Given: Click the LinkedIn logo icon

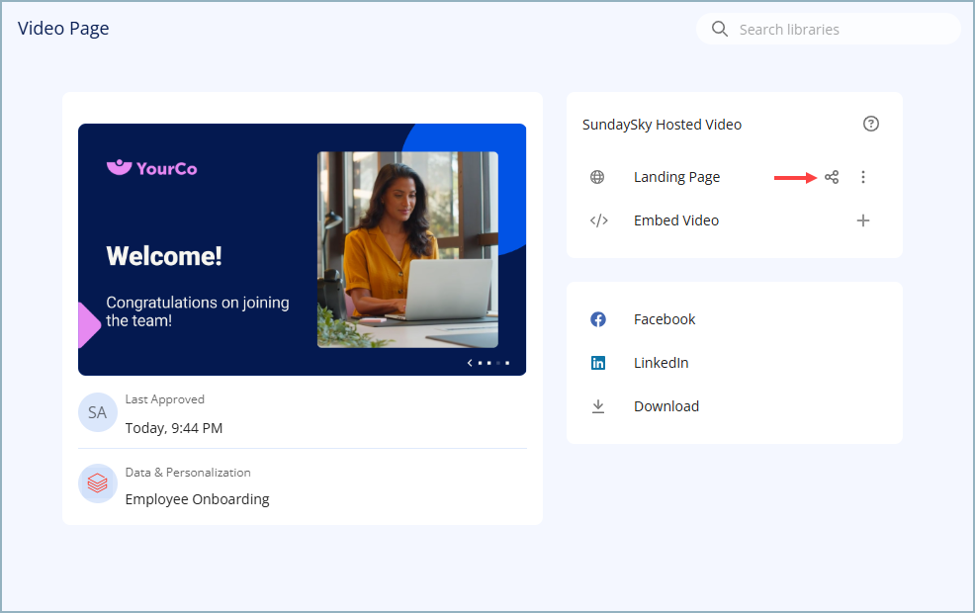Looking at the screenshot, I should 598,363.
